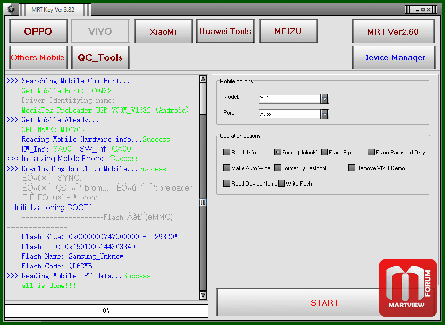Screen dimensions: 445x325
Task: Click log line 'Flash Size: 0x0000000747C00000'
Action: pyautogui.click(x=100, y=237)
